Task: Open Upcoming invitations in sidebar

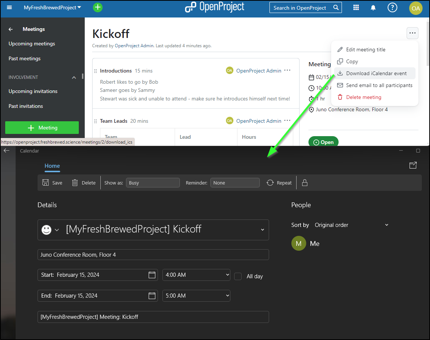Action: click(x=33, y=92)
